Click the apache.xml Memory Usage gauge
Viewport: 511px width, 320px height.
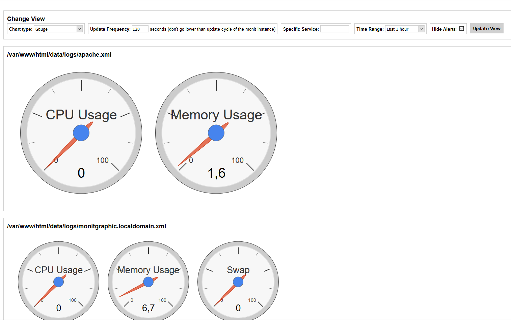click(216, 133)
